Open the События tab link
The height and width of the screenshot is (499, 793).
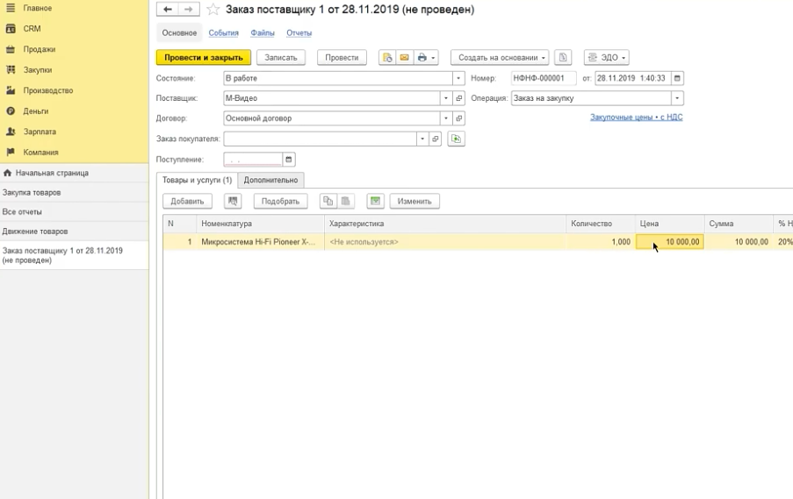tap(223, 33)
